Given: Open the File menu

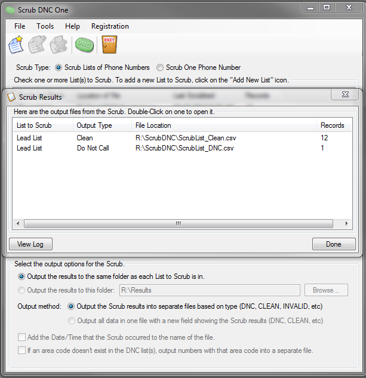Looking at the screenshot, I should (x=20, y=26).
